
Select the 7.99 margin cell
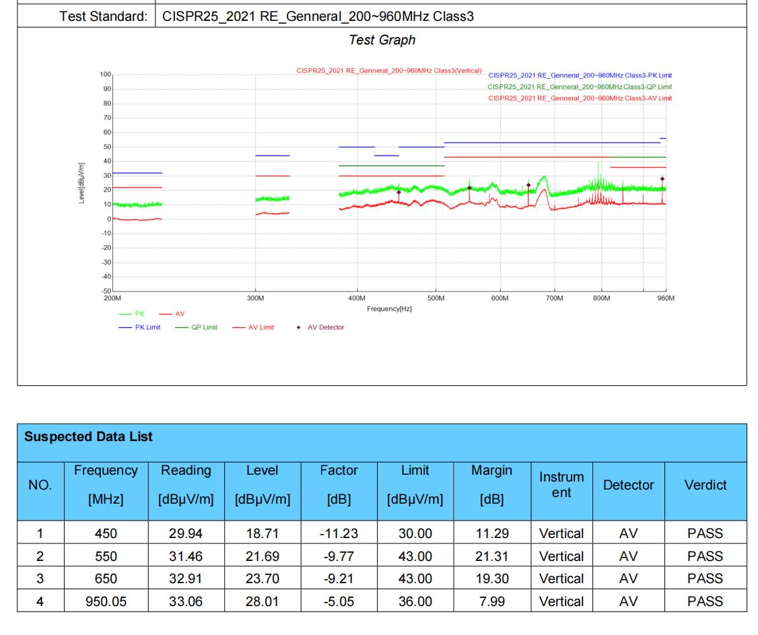tap(493, 601)
